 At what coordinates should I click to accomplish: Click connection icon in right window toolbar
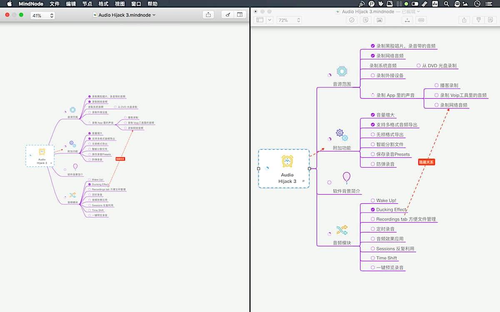coord(407,20)
